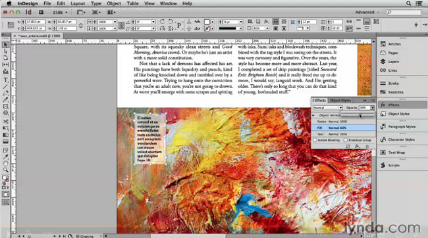This screenshot has width=428, height=238.
Task: Toggle constrain proportions for scaling
Action: point(121,25)
